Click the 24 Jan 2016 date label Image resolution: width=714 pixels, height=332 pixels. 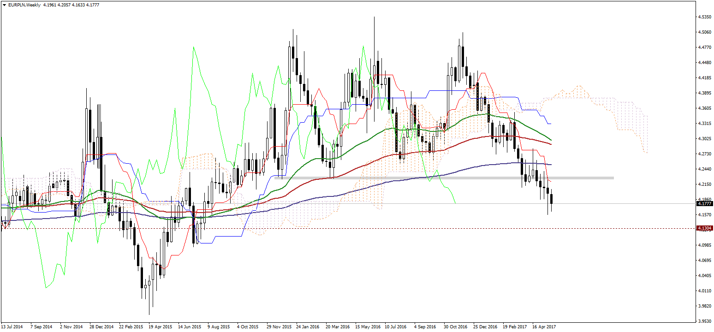(x=308, y=326)
